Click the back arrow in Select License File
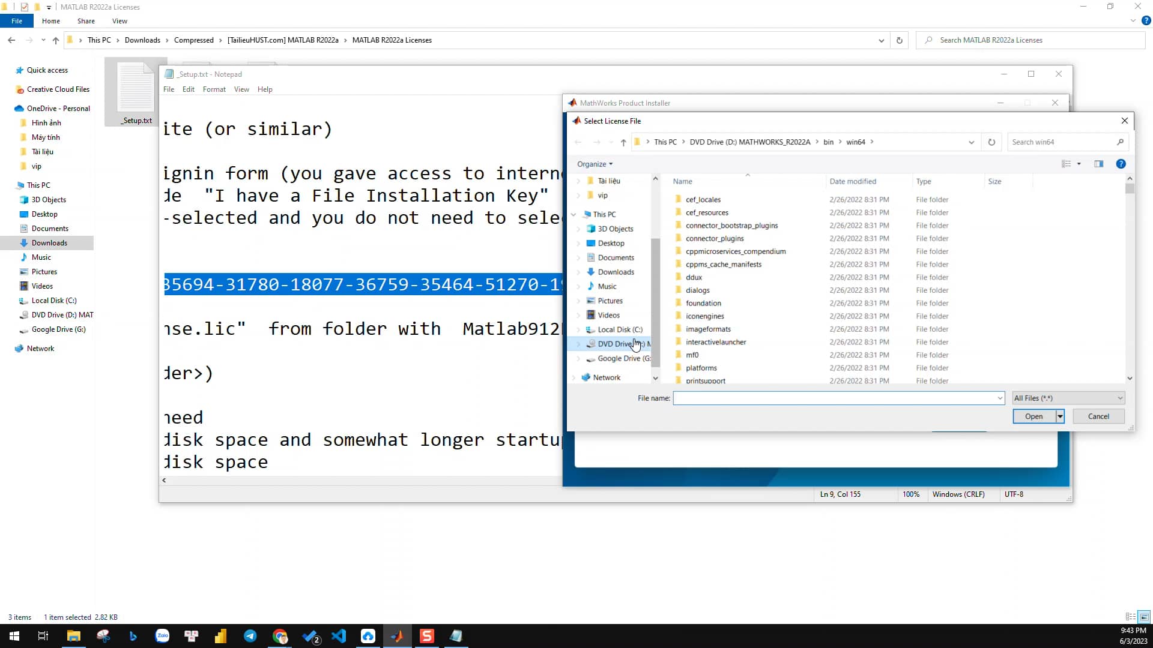This screenshot has width=1153, height=648. 578,142
